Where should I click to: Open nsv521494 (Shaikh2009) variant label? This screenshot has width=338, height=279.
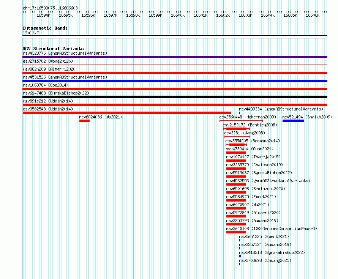click(307, 117)
